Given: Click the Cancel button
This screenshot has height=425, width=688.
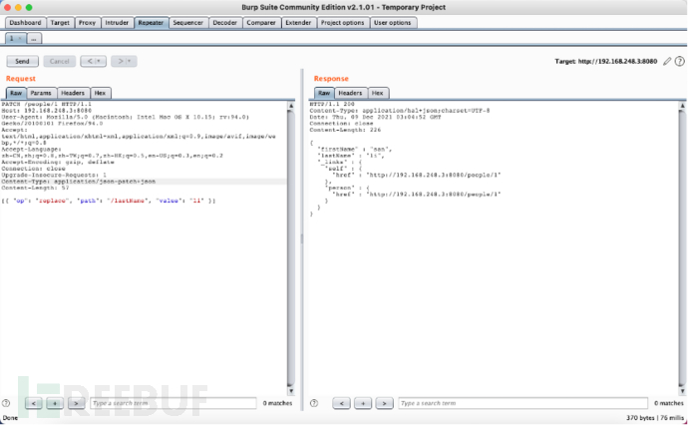Looking at the screenshot, I should click(59, 62).
